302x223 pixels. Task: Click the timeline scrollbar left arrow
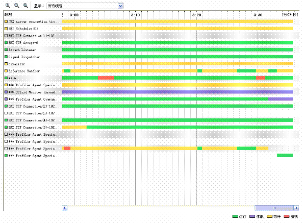pos(64,208)
